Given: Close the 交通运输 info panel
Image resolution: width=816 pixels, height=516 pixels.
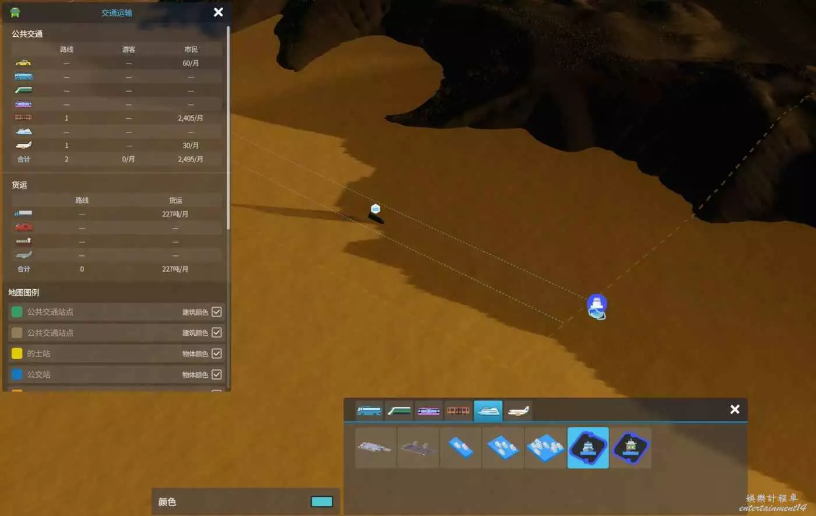Looking at the screenshot, I should tap(219, 12).
